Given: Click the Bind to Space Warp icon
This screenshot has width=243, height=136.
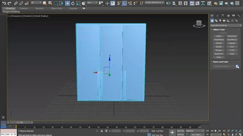Looking at the screenshot, I should [x=27, y=3].
